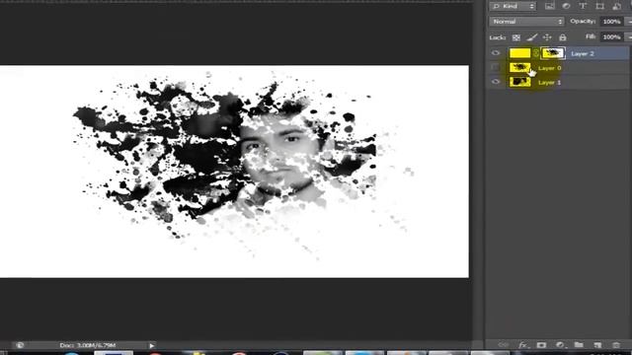Select the Layer 2 name
Image resolution: width=632 pixels, height=355 pixels.
[583, 53]
